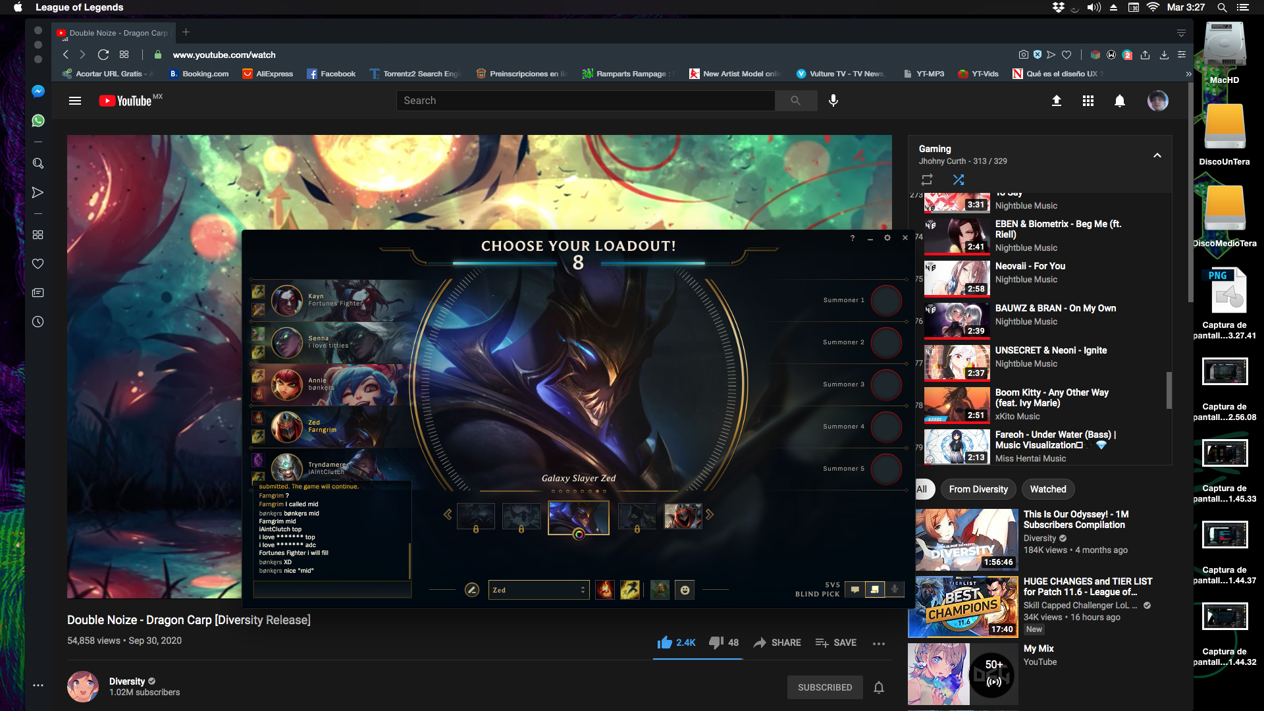Open the Facebook bookmark
1264x711 pixels.
[331, 74]
